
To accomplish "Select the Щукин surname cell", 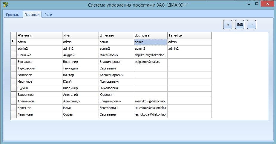I will [39, 88].
